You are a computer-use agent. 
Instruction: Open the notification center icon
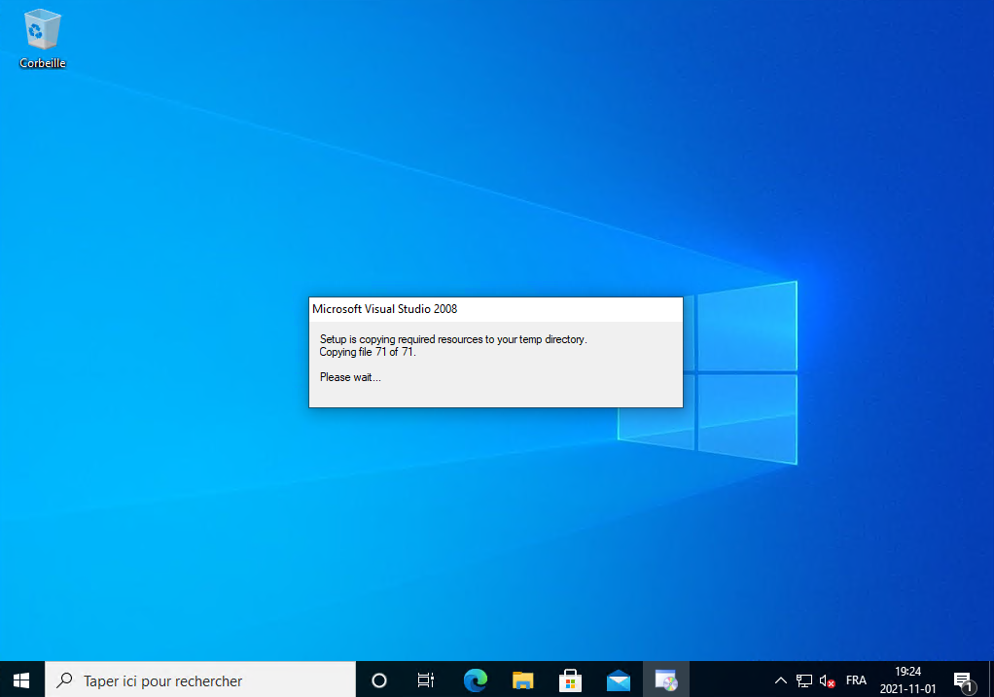(x=963, y=680)
